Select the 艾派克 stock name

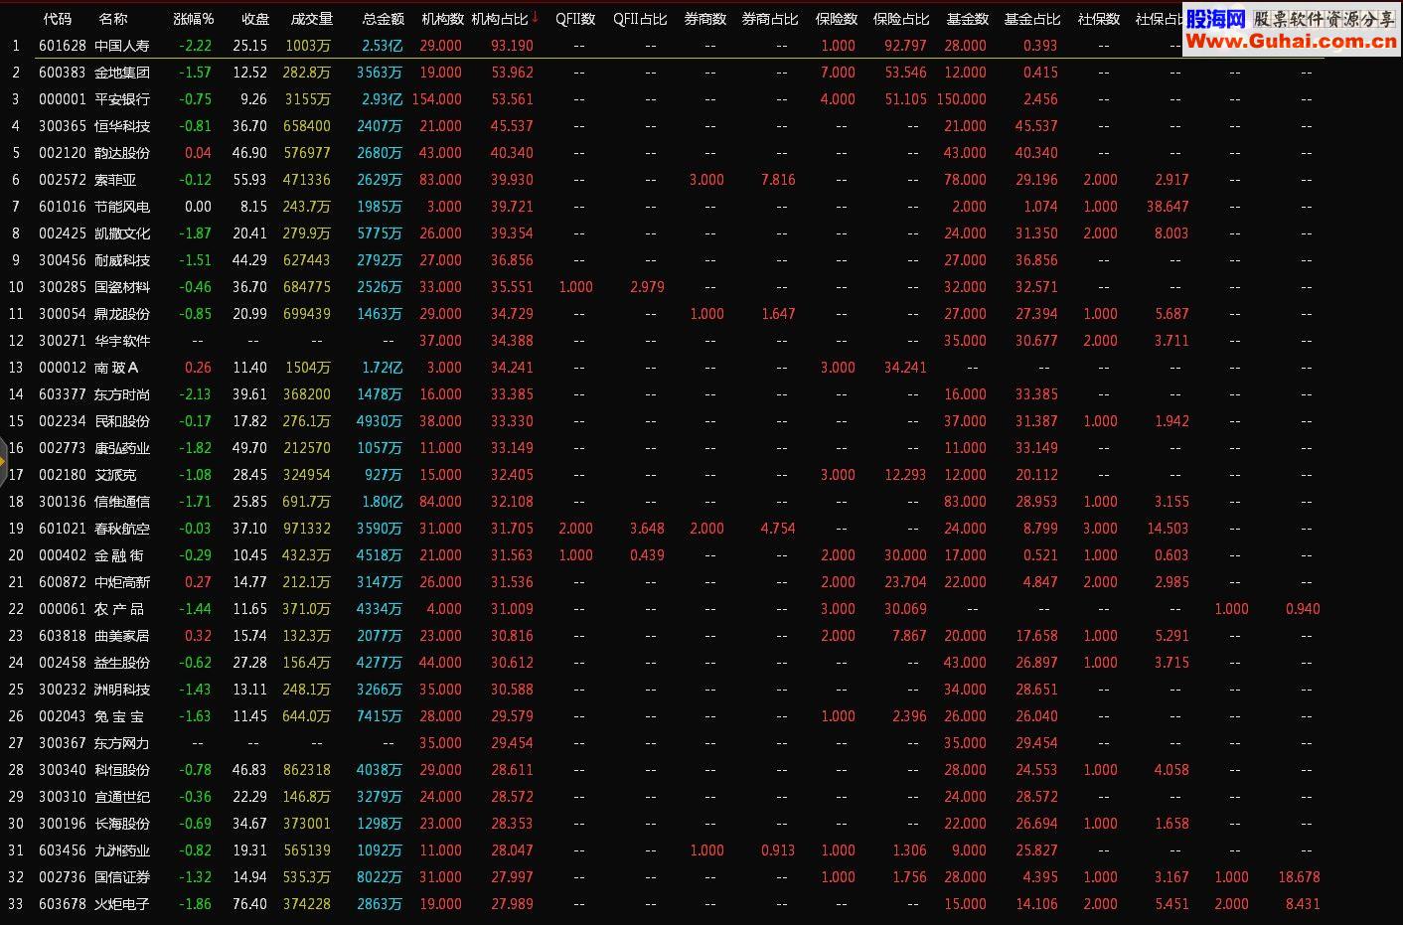(x=115, y=475)
